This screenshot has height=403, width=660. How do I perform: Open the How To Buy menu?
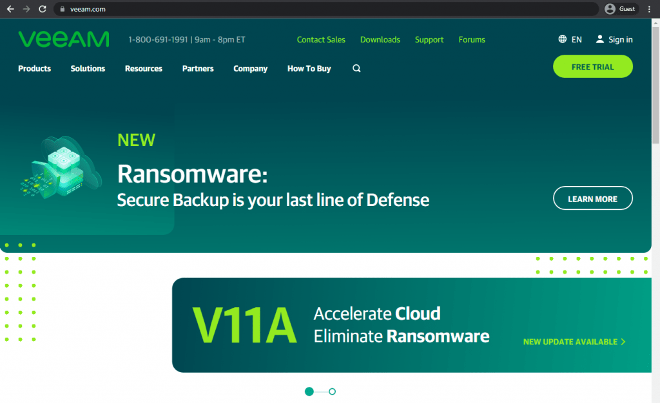click(x=309, y=68)
